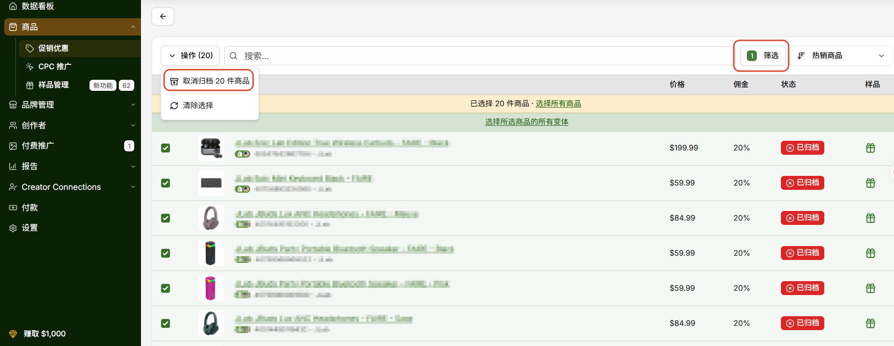This screenshot has height=346, width=894.
Task: Click the 筛选 filter button
Action: (763, 56)
